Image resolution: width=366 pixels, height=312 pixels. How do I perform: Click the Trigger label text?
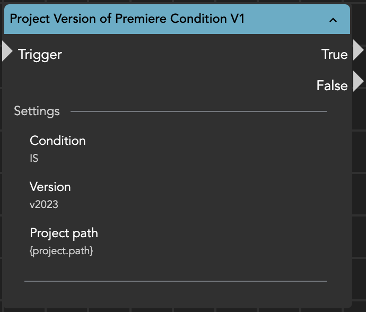pyautogui.click(x=40, y=54)
